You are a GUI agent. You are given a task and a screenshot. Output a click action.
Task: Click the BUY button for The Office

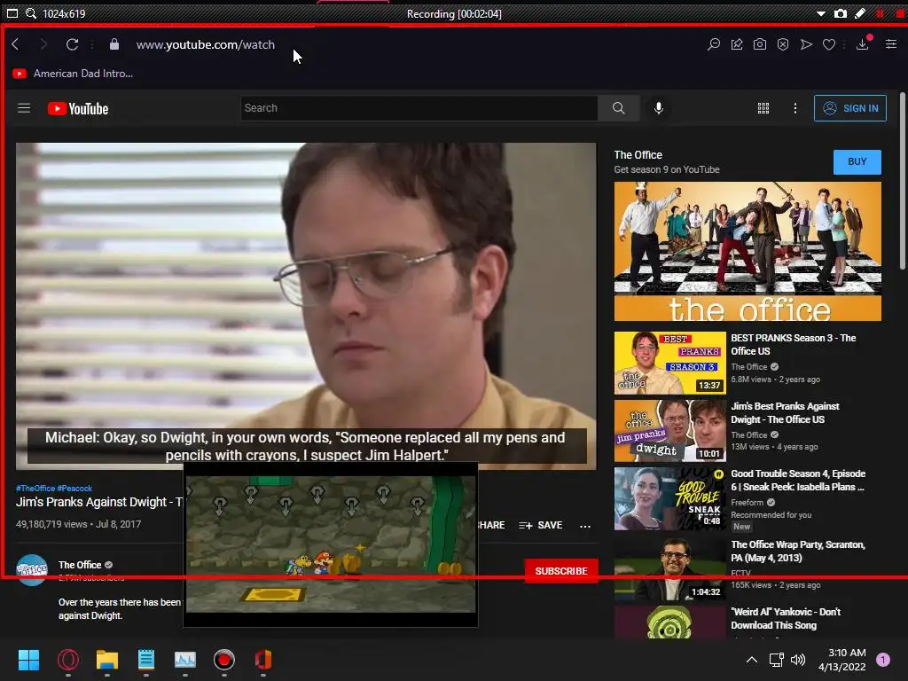[x=857, y=162]
